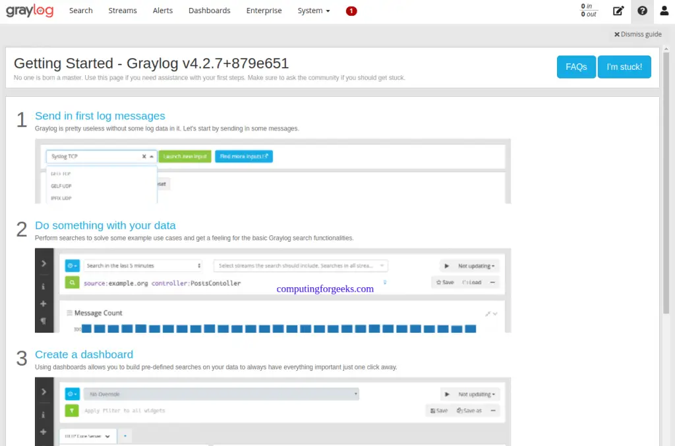Click play button in step 3 dashboard
675x446 pixels.
coord(447,395)
